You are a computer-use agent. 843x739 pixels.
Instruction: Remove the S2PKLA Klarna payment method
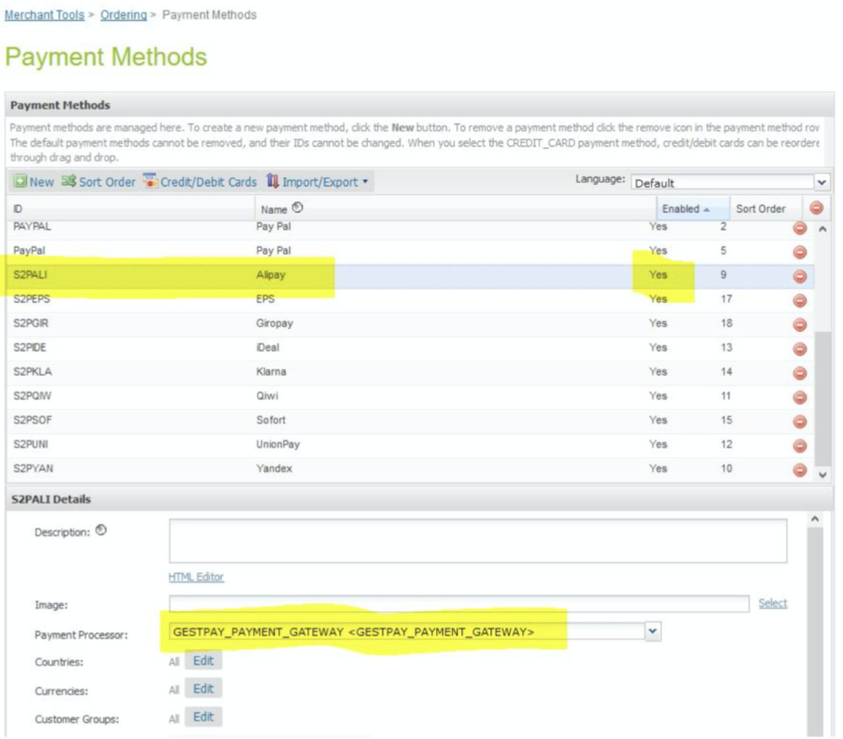[x=799, y=373]
